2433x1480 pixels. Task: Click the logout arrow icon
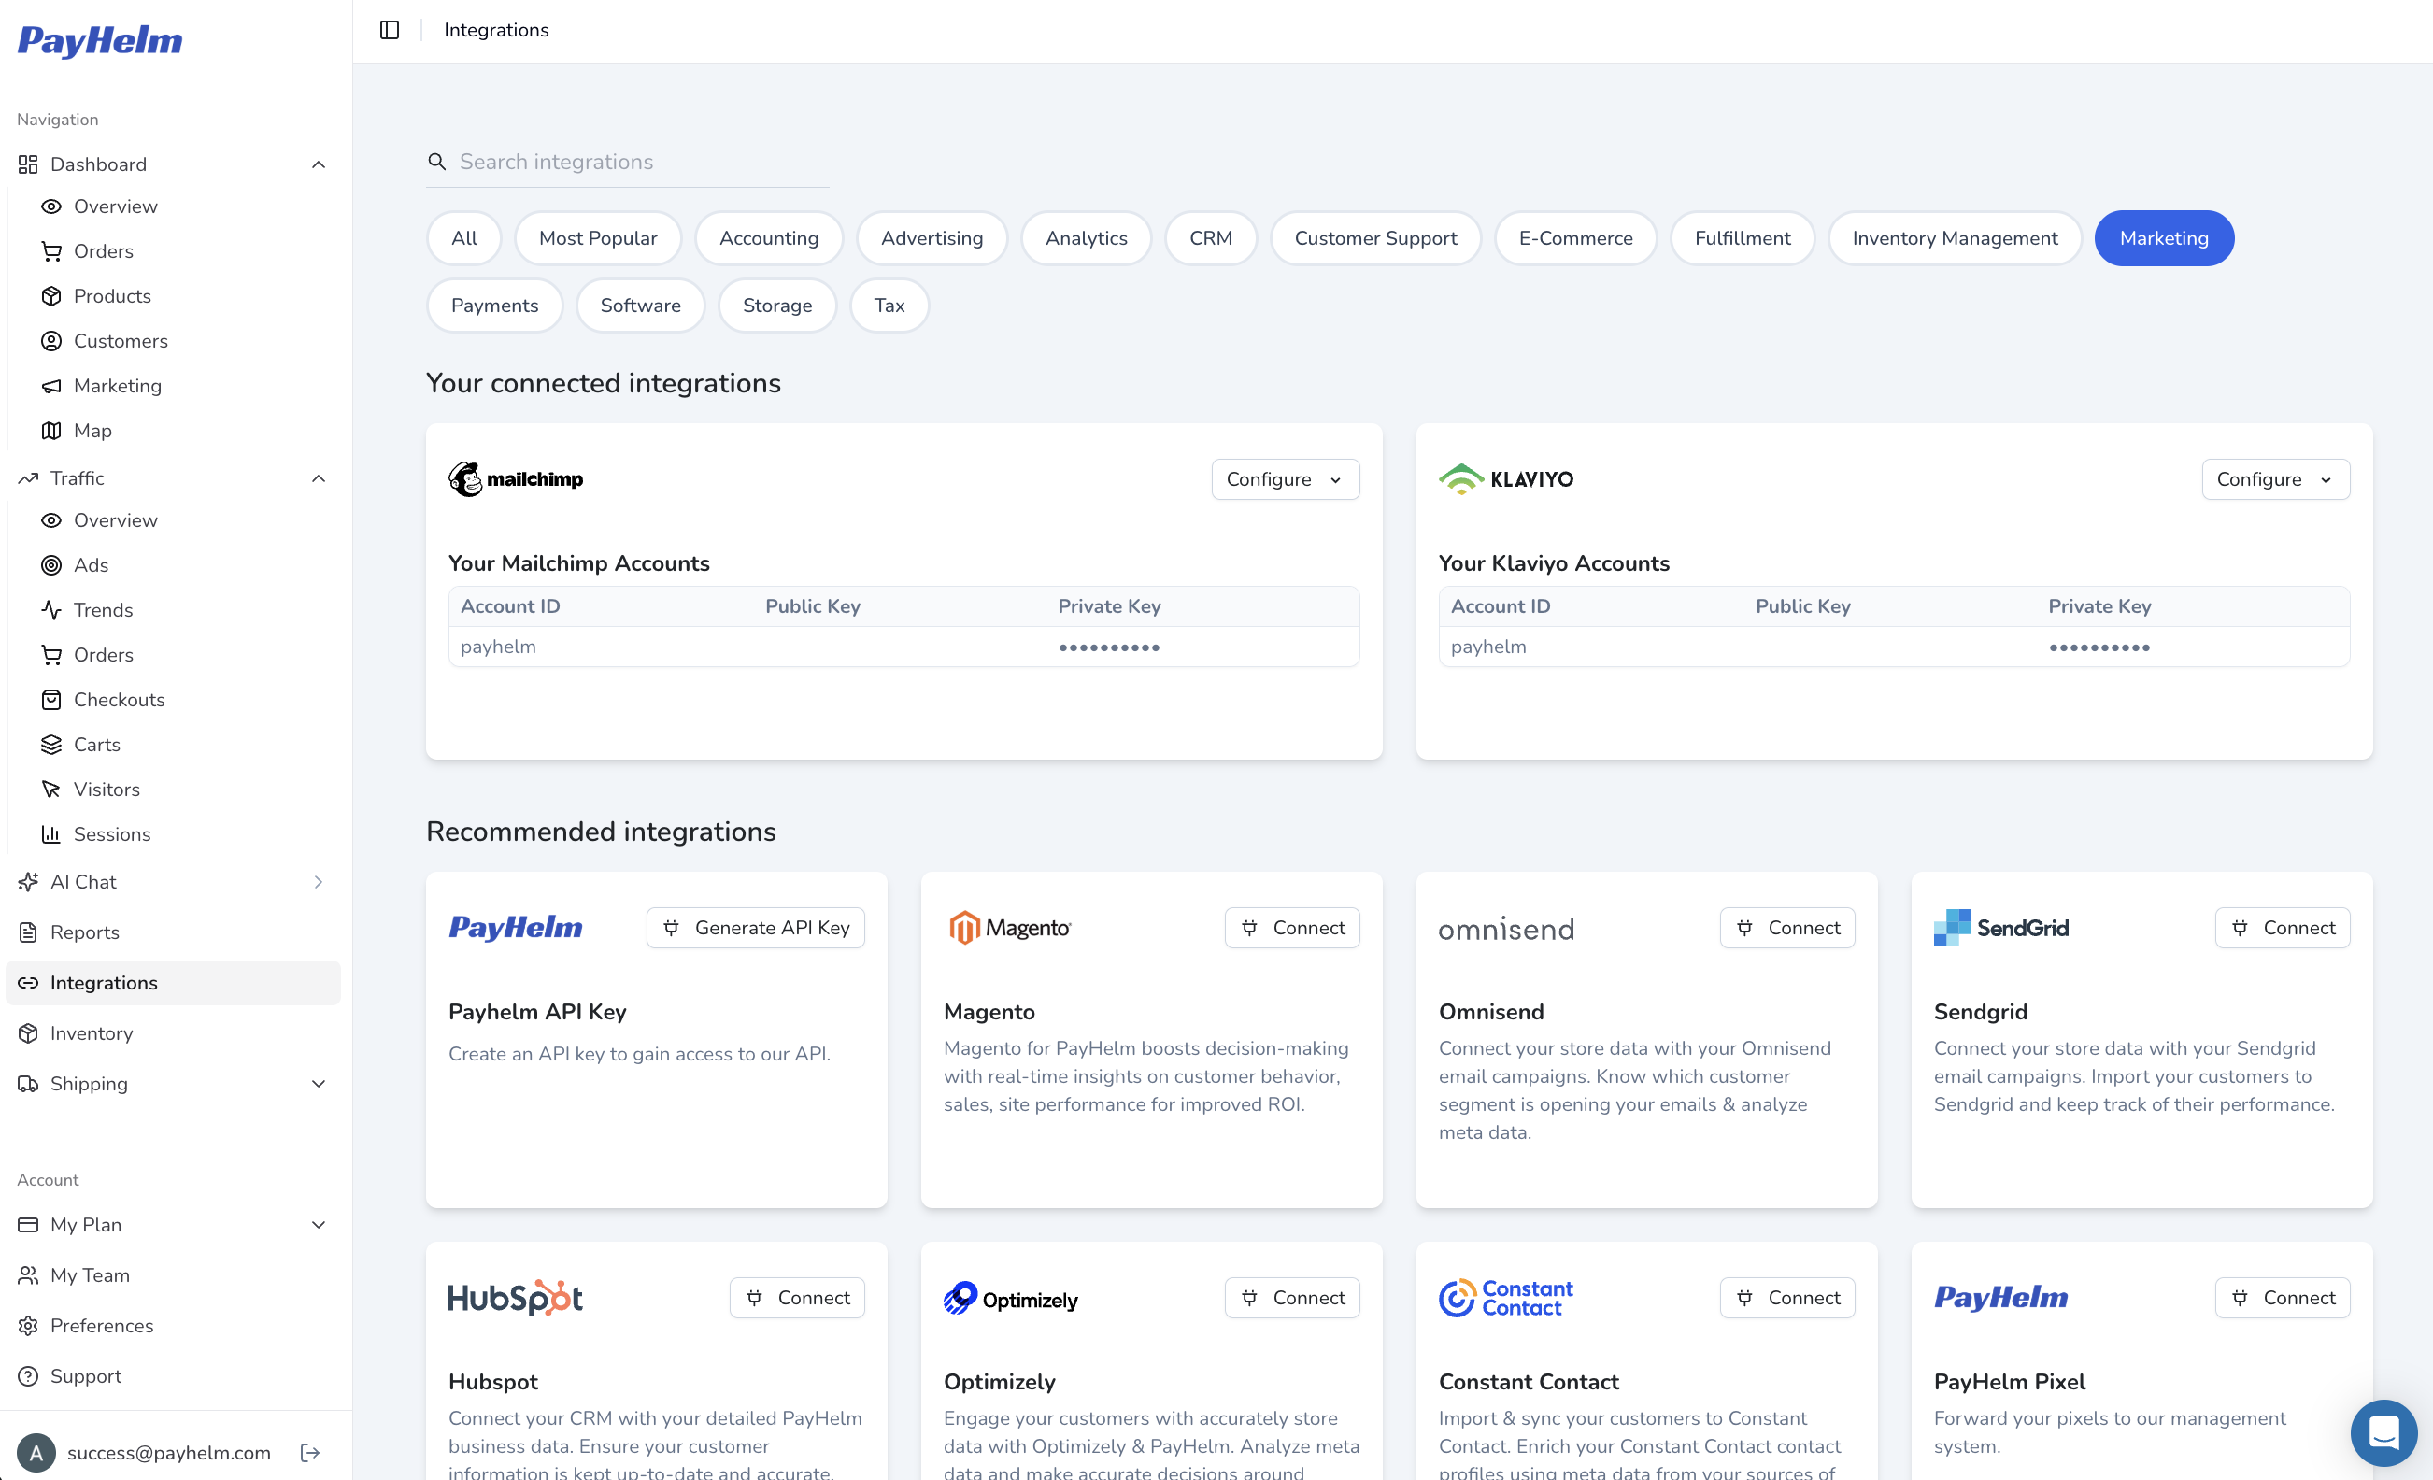click(310, 1452)
